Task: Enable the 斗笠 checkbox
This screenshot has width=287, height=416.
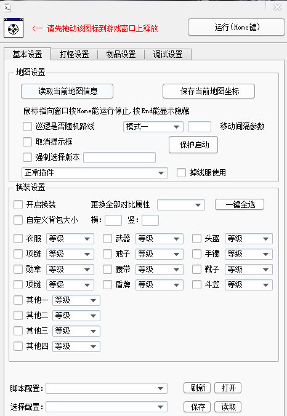Action: (x=196, y=285)
